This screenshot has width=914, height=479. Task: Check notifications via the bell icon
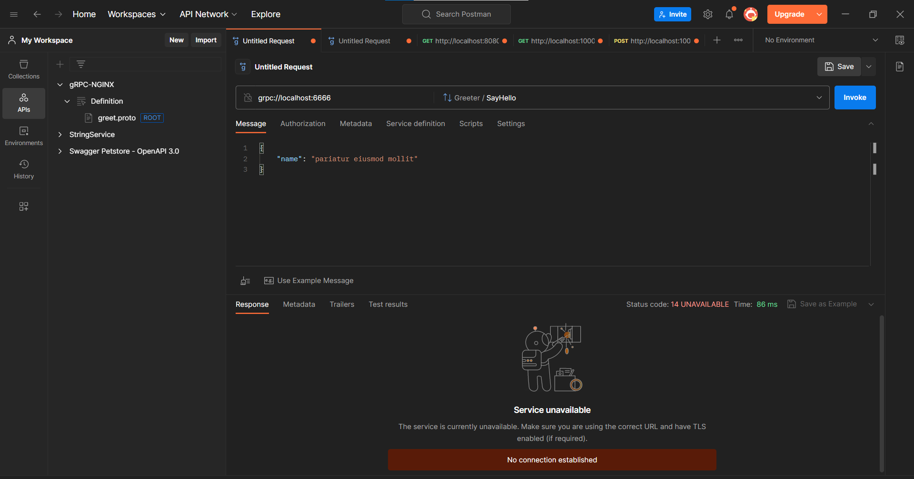(729, 14)
